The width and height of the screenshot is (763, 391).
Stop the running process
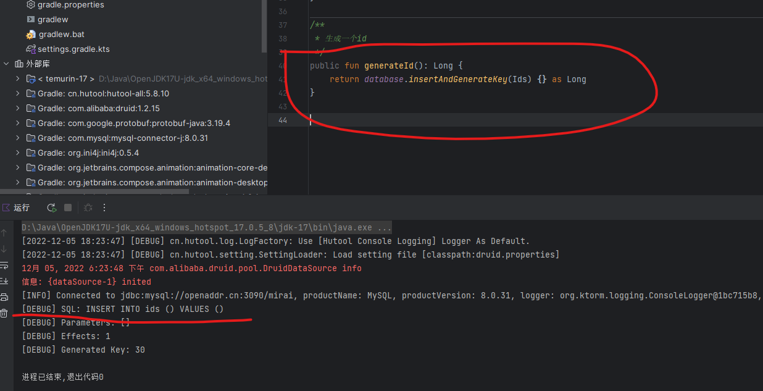point(68,208)
